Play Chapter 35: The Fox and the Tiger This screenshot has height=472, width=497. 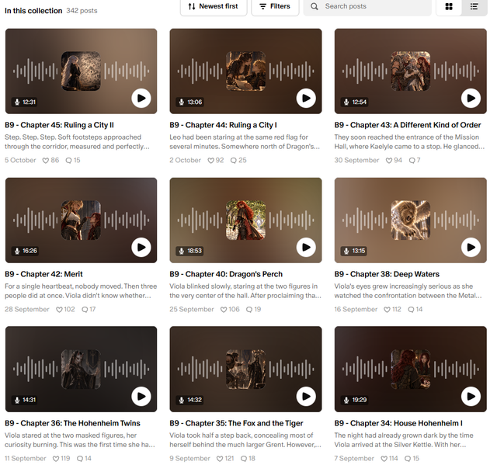click(306, 396)
